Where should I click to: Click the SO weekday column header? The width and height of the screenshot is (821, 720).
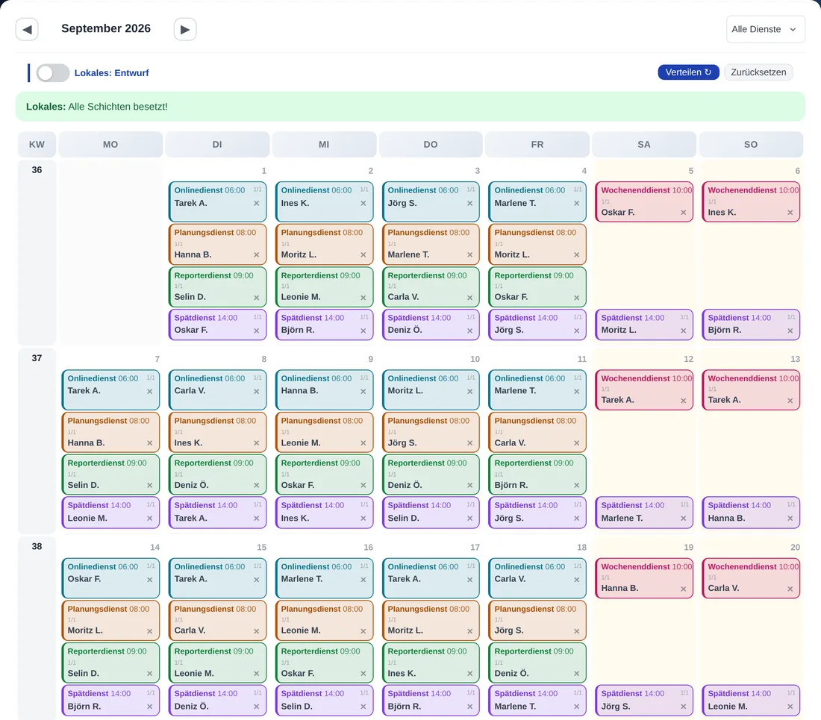(751, 145)
